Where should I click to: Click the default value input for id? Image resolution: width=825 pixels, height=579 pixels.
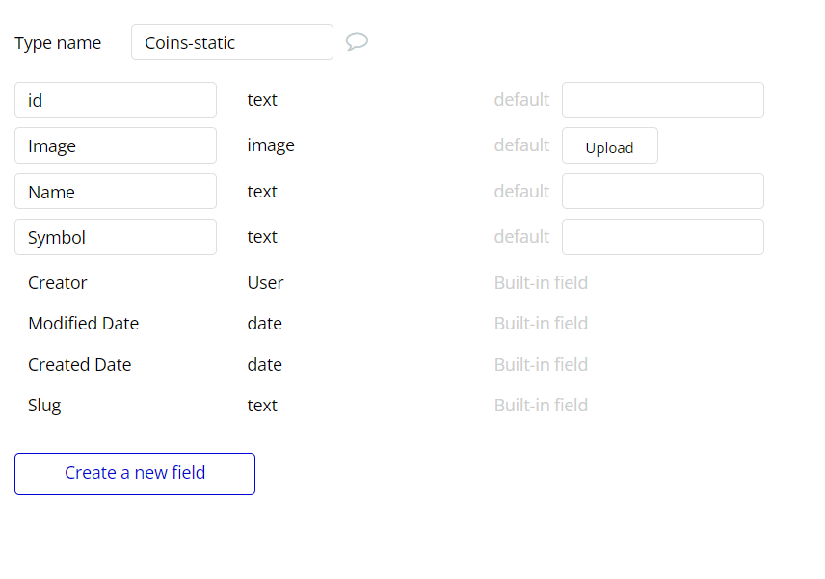coord(662,100)
